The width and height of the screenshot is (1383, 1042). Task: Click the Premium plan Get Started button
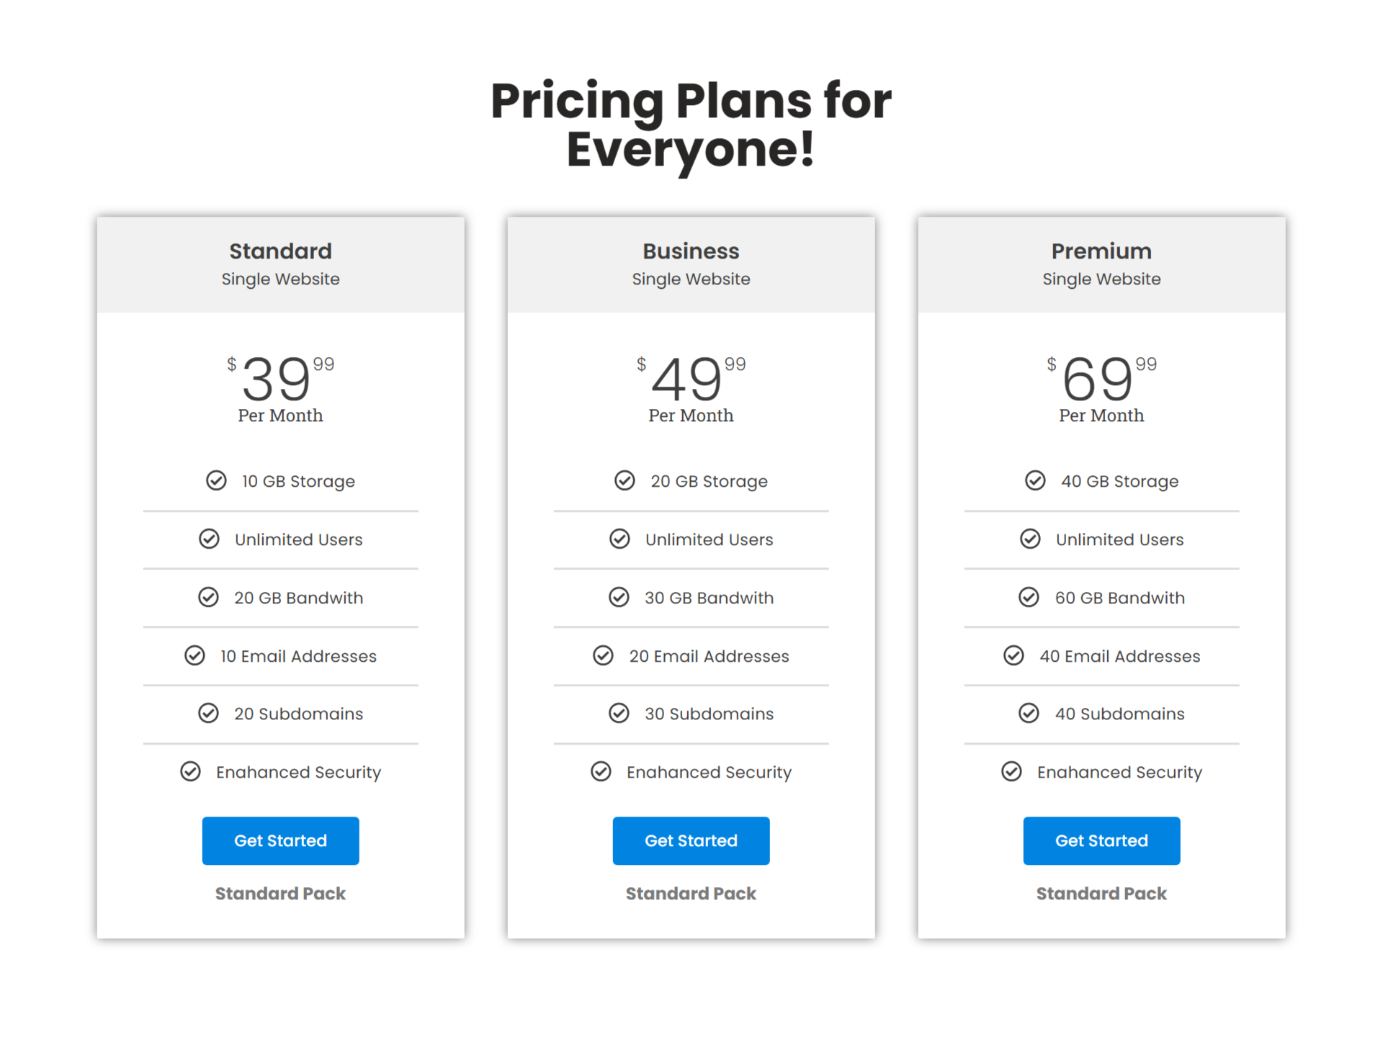[x=1101, y=840]
